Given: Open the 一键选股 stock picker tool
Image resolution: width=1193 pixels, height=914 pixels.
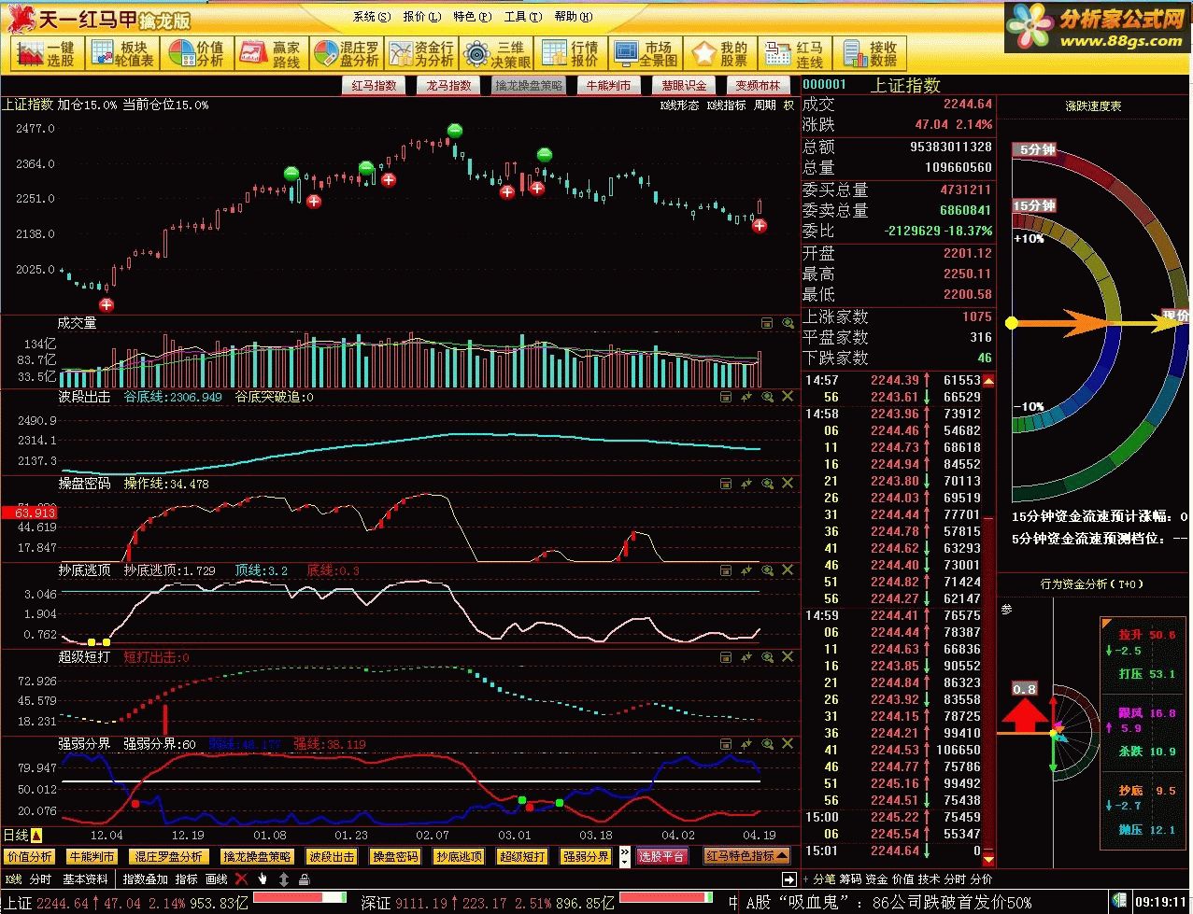Looking at the screenshot, I should tap(46, 54).
